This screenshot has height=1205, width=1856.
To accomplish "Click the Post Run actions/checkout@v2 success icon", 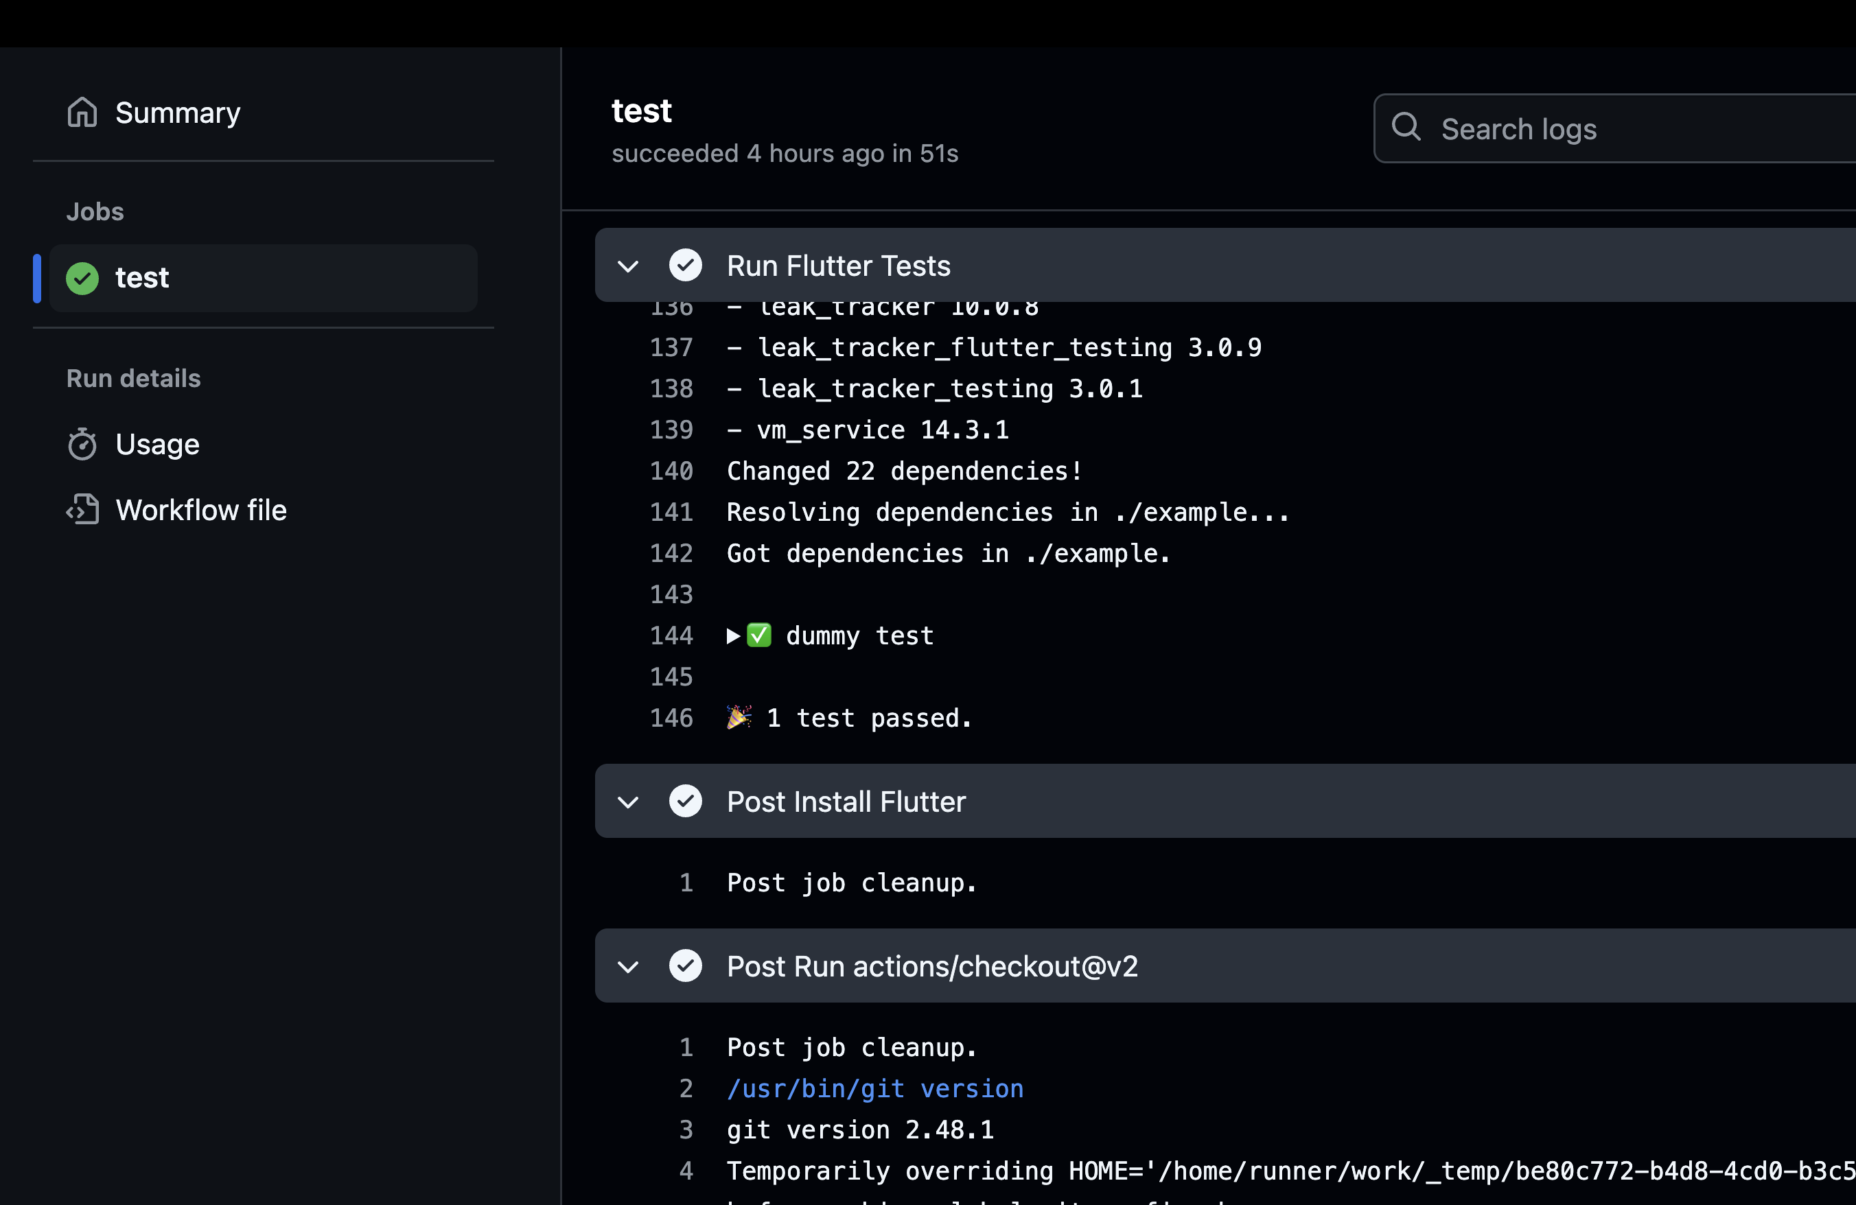I will pyautogui.click(x=686, y=966).
